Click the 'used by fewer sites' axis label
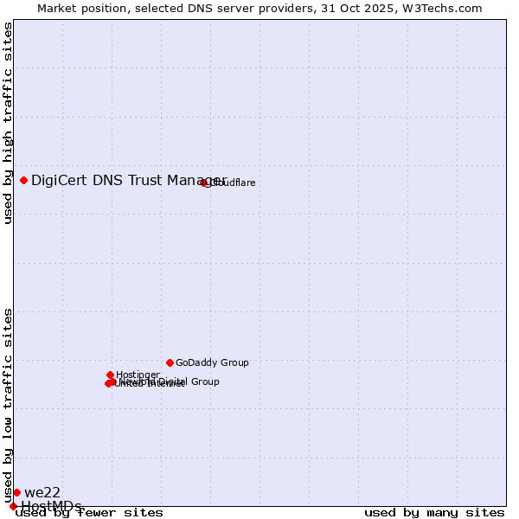The width and height of the screenshot is (519, 519). [x=89, y=512]
